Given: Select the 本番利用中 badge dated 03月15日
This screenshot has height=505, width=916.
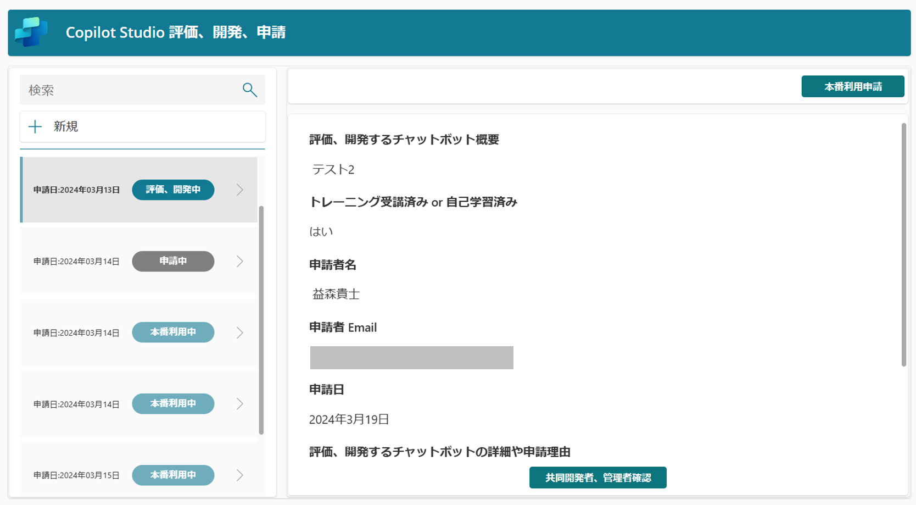Looking at the screenshot, I should point(173,475).
